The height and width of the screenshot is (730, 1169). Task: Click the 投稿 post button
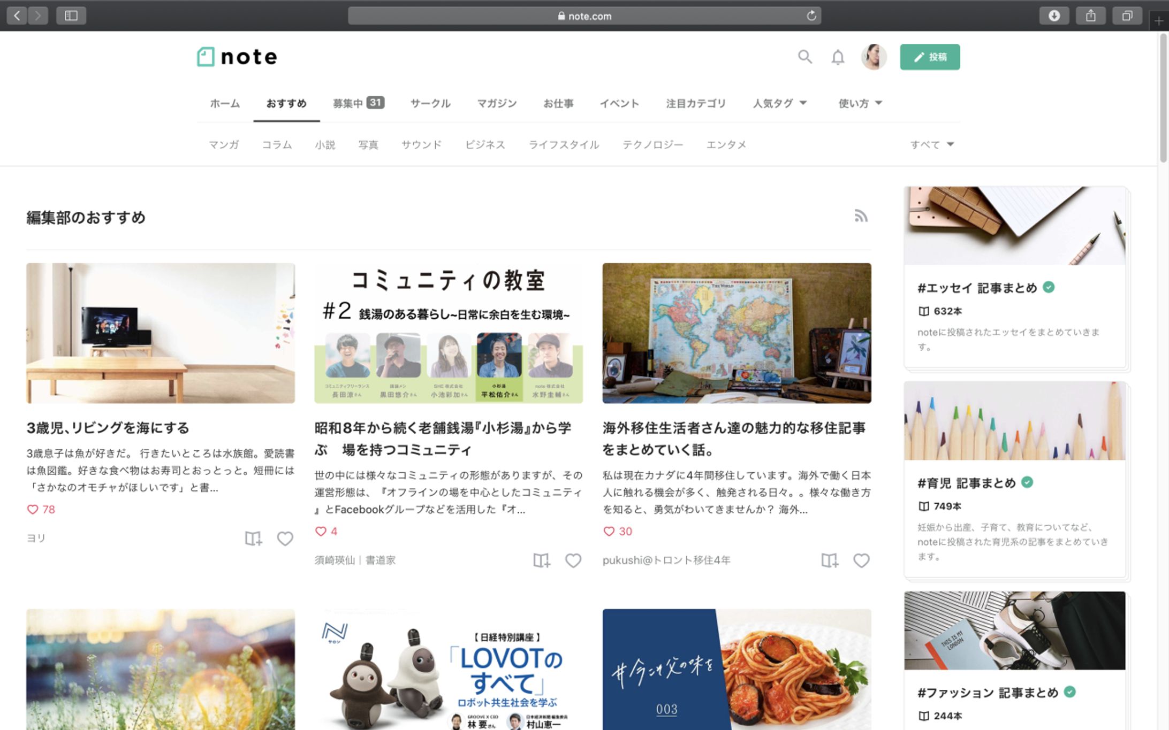930,57
